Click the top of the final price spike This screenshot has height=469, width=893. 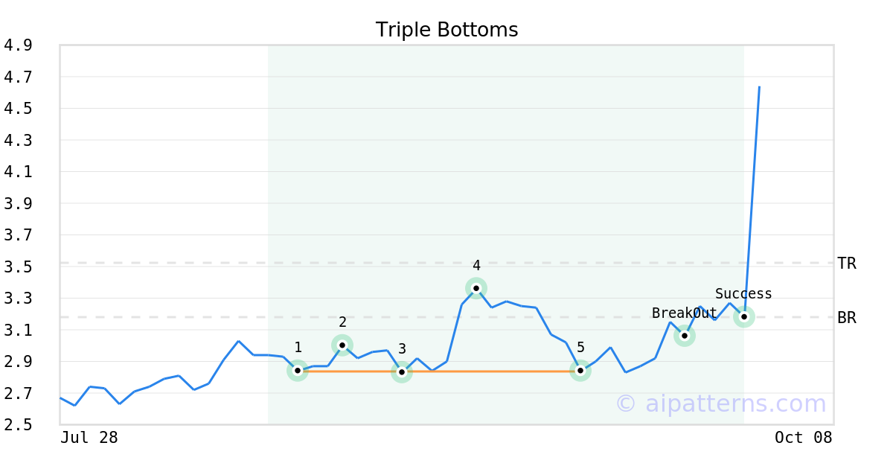(759, 87)
